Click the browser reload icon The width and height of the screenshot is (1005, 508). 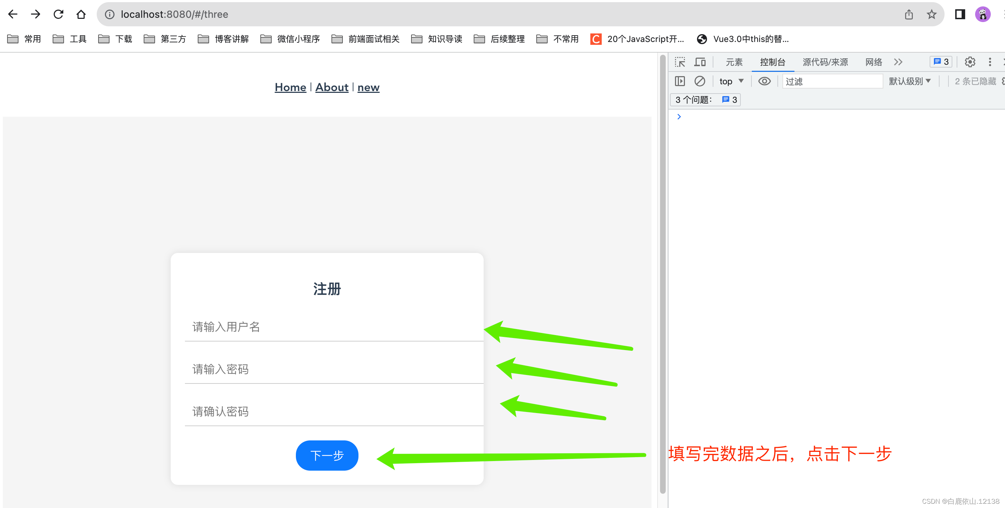59,15
